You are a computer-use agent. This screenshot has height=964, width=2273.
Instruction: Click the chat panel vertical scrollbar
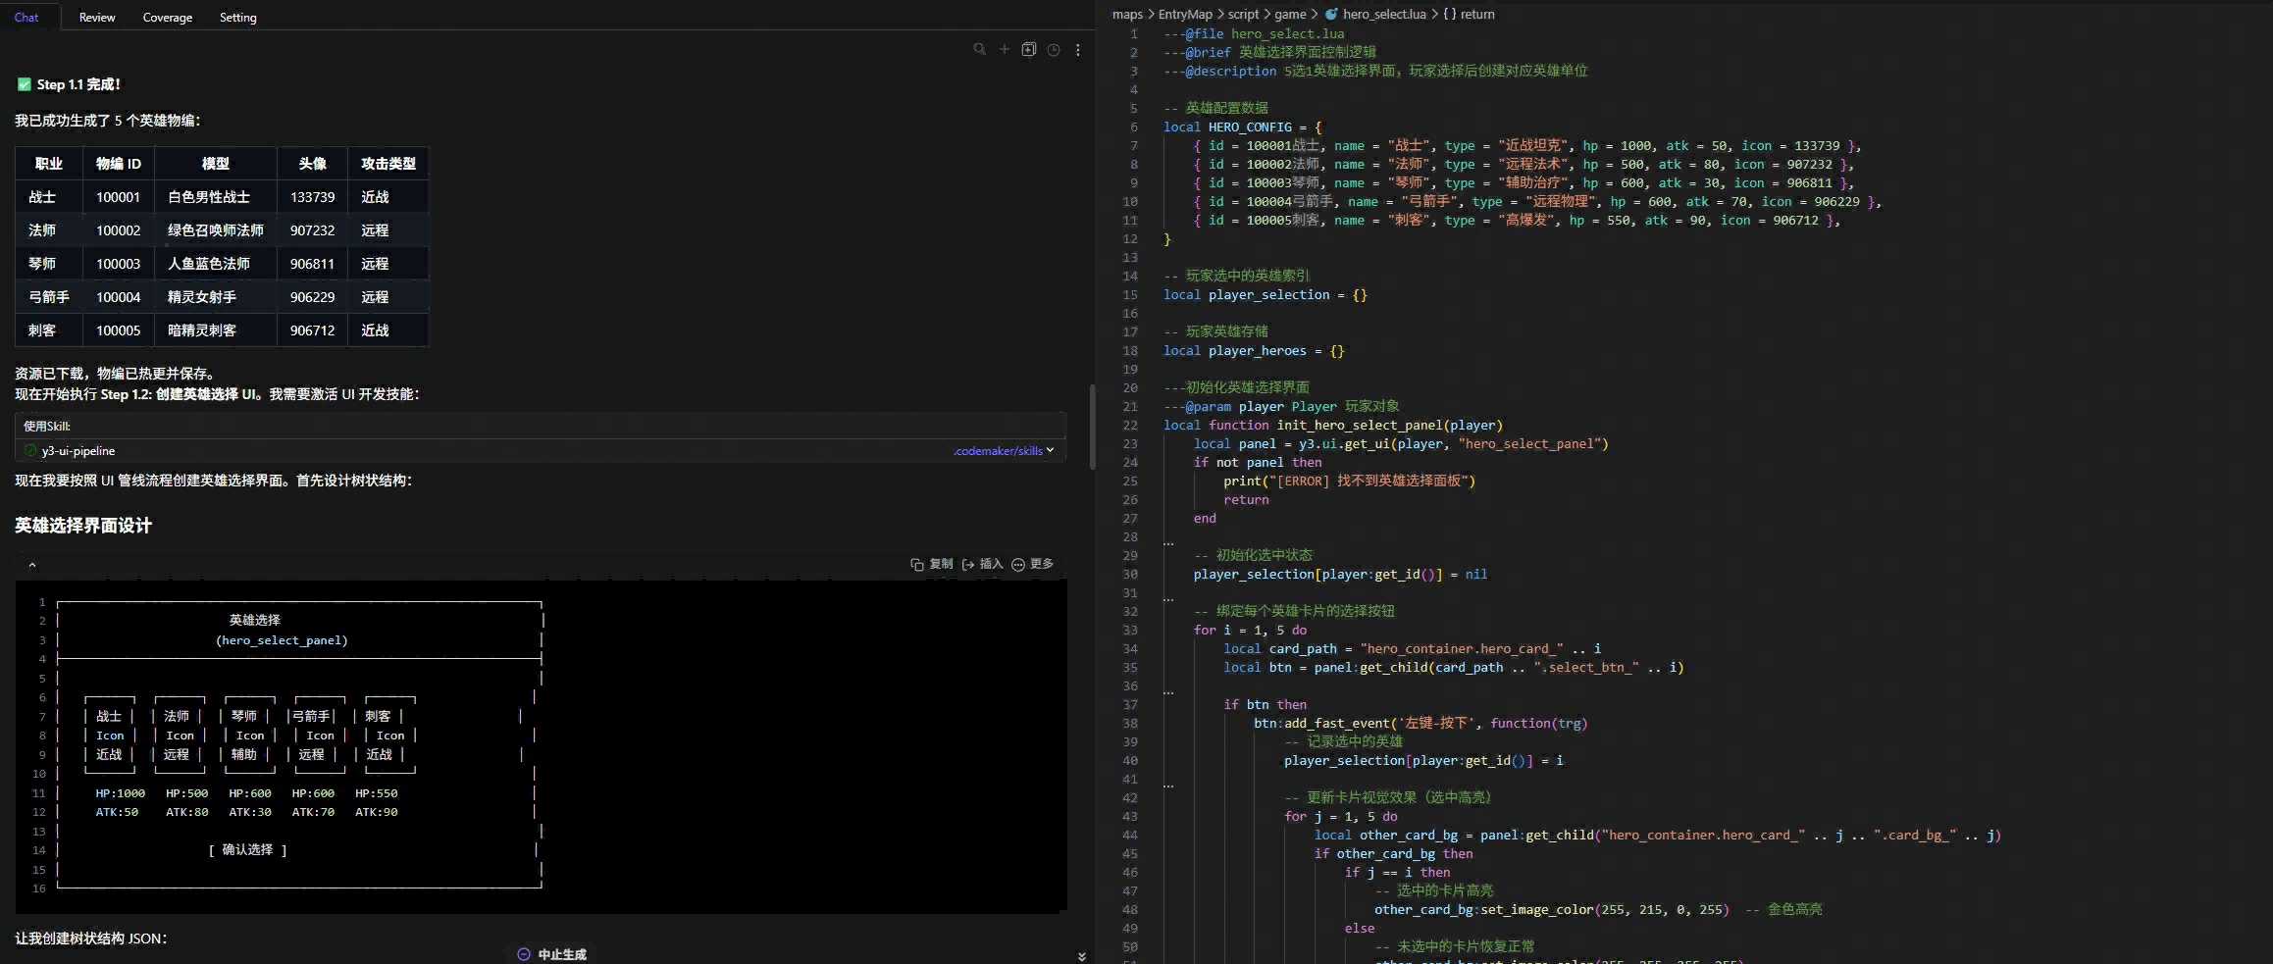1092,427
